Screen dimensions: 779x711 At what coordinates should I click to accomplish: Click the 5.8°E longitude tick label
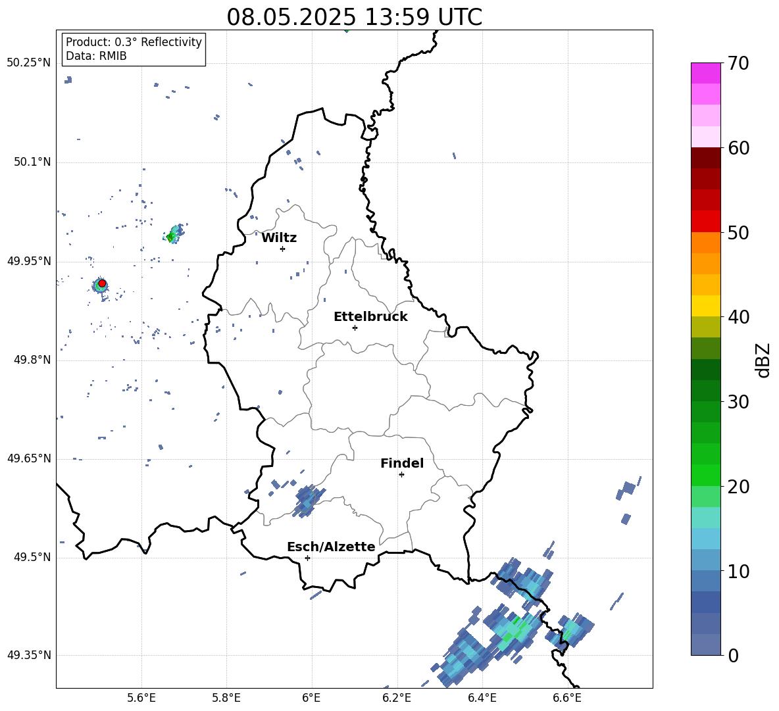coord(226,698)
